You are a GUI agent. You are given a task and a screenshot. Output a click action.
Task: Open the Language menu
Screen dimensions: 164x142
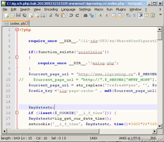click(68, 9)
